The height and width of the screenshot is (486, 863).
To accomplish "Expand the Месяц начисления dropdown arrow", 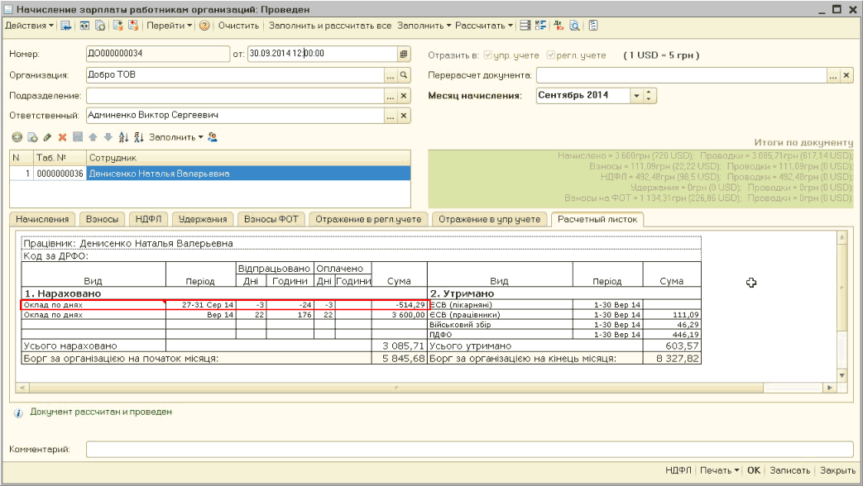I will [636, 96].
